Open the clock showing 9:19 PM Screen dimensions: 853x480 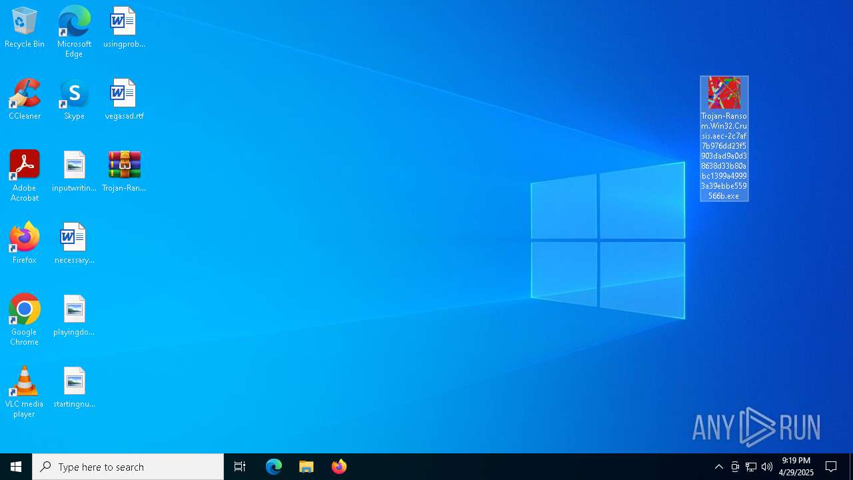pos(796,467)
